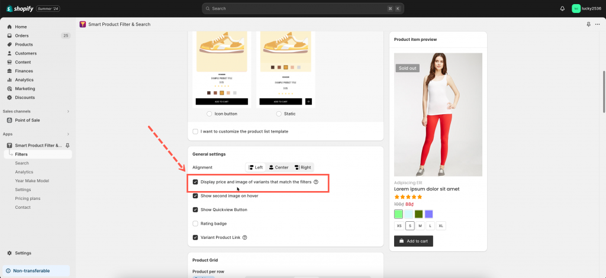Viewport: 606px width, 278px height.
Task: Set alignment to Center
Action: (278, 167)
